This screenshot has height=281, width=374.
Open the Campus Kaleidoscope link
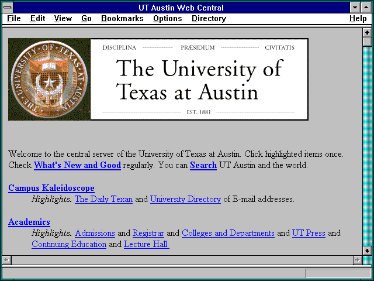[51, 188]
